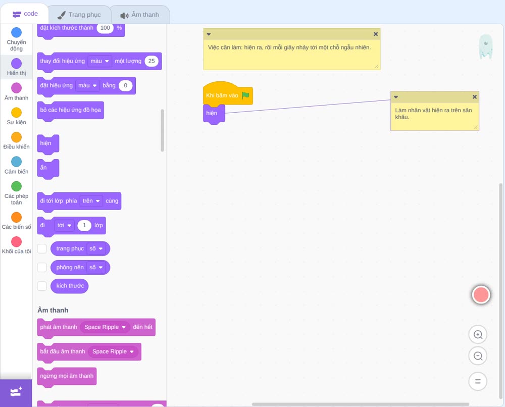The image size is (505, 407).
Task: Open Space Ripple dropdown in bắt đầu âm thanh
Action: click(113, 351)
